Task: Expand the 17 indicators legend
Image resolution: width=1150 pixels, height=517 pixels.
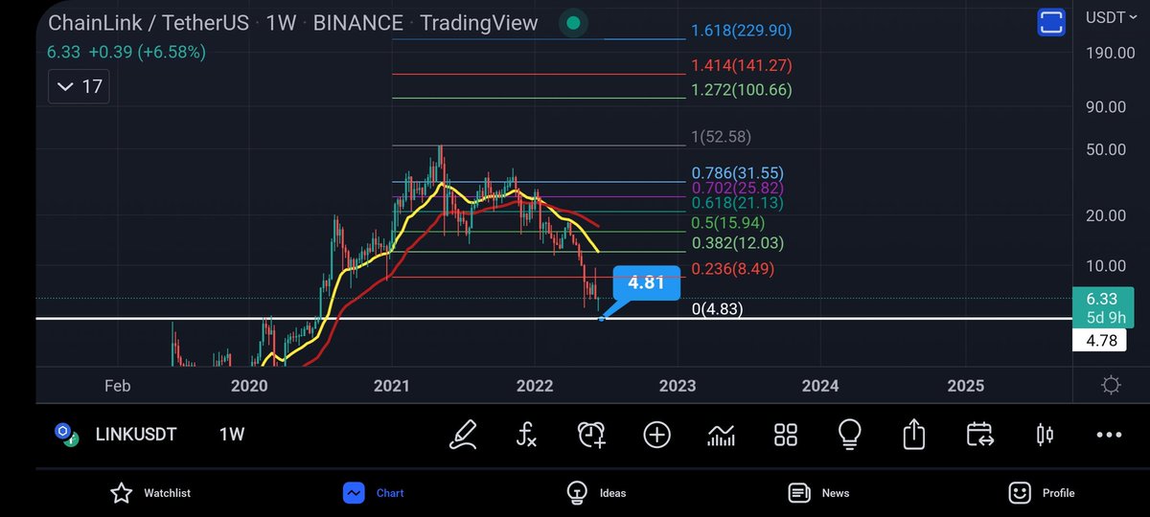Action: [x=79, y=87]
